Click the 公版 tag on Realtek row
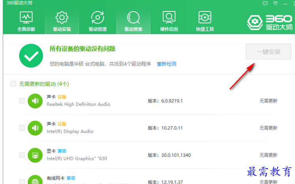295x184 pixels. [x=62, y=97]
